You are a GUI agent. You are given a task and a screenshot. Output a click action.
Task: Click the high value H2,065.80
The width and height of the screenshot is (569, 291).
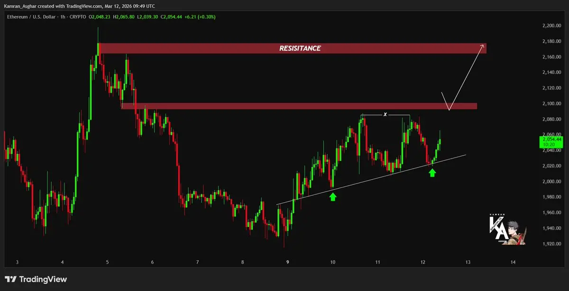pos(124,17)
